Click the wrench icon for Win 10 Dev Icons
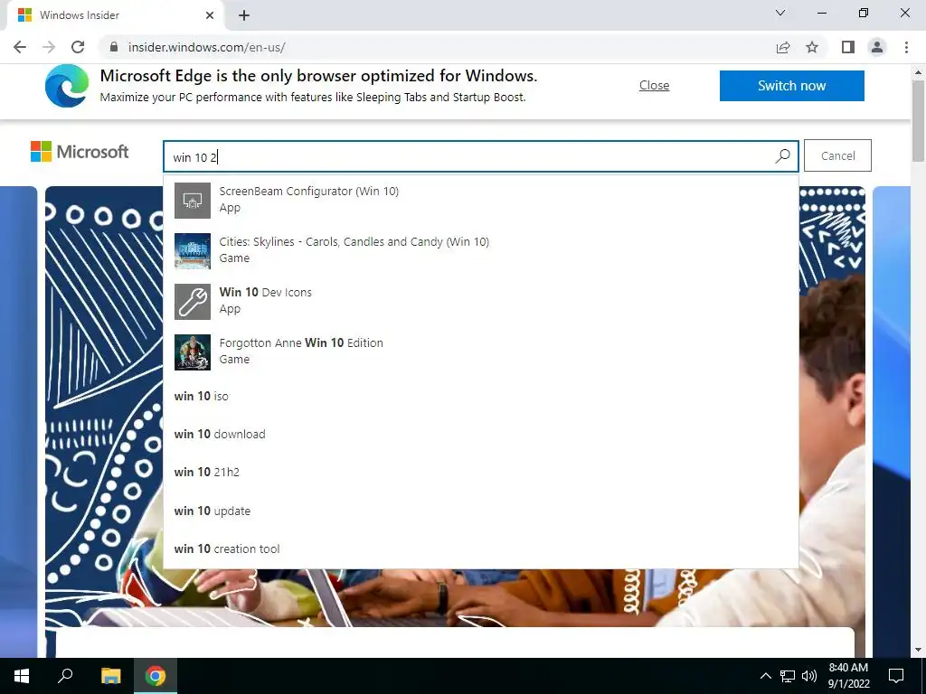The image size is (926, 694). [x=193, y=302]
